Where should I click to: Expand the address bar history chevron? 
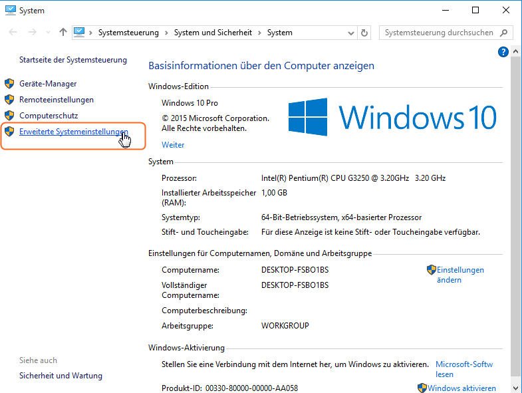coord(350,33)
